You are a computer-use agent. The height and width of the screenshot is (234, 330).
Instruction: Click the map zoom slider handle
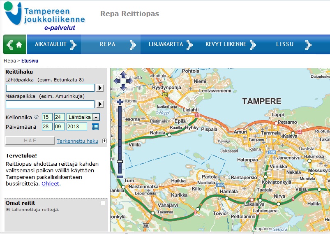(120, 162)
